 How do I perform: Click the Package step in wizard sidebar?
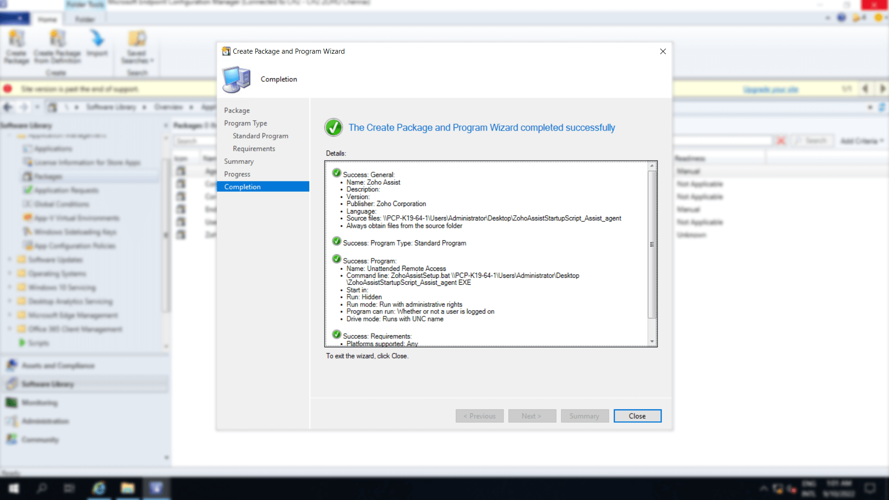pos(237,110)
